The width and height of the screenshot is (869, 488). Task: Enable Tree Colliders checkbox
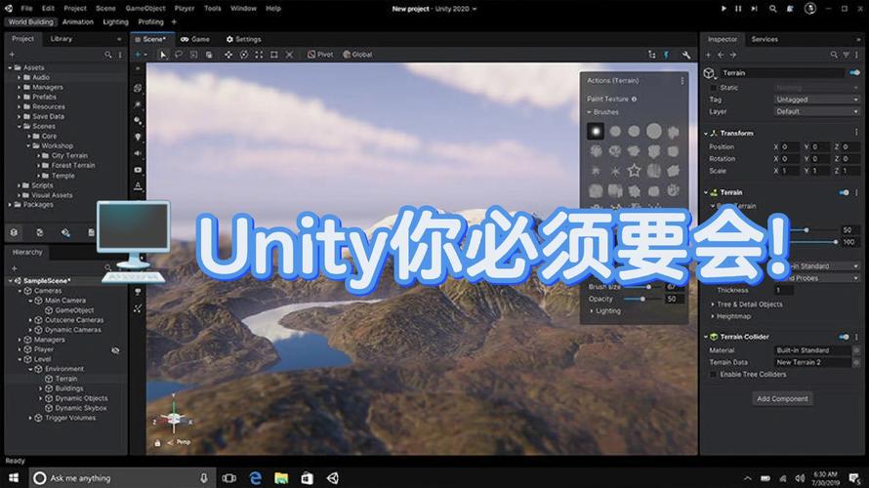pos(714,375)
